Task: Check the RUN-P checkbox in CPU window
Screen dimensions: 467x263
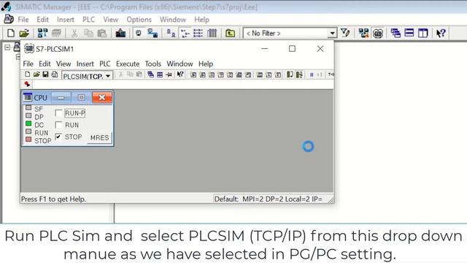Action: [58, 113]
